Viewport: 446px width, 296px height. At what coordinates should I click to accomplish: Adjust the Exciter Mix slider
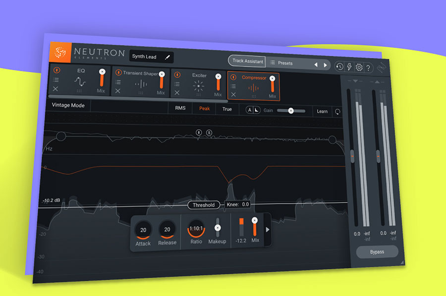click(x=218, y=82)
